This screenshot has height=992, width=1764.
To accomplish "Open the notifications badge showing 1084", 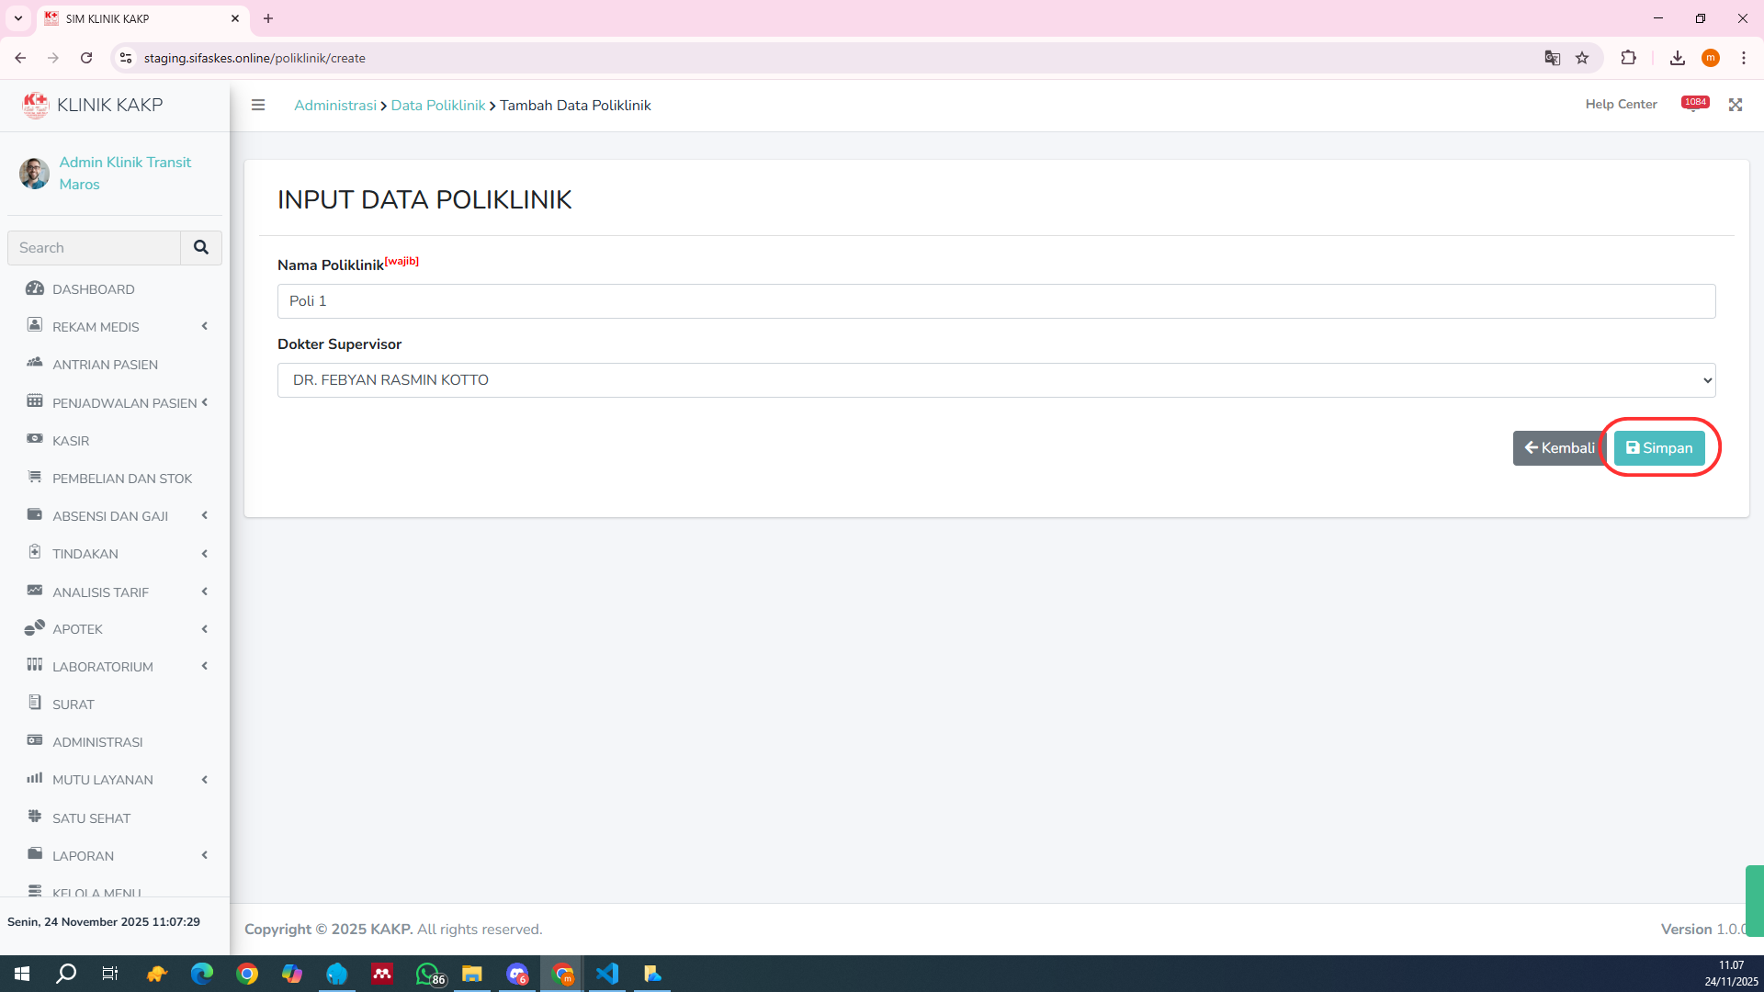I will (1694, 103).
